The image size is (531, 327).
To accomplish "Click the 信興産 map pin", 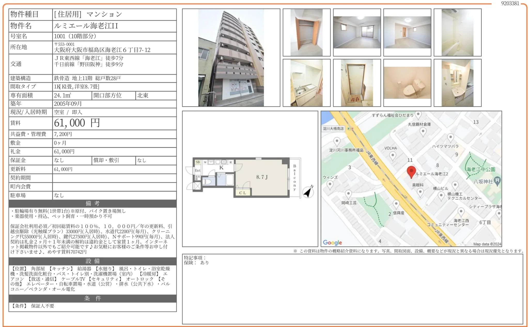I will click(x=396, y=204).
